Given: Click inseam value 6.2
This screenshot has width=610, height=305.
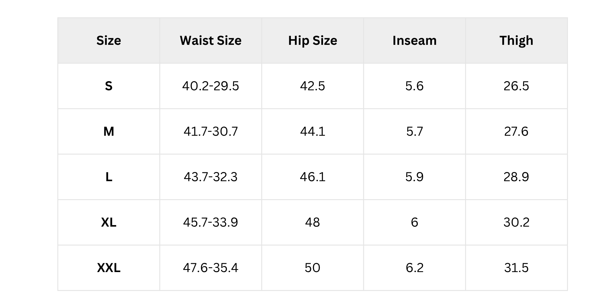Looking at the screenshot, I should tap(414, 268).
